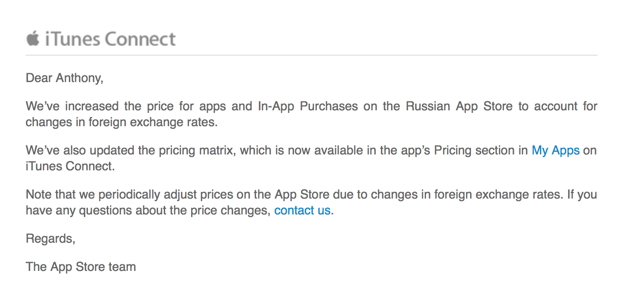This screenshot has width=633, height=308.
Task: Click the Regards closing line
Action: pyautogui.click(x=51, y=239)
